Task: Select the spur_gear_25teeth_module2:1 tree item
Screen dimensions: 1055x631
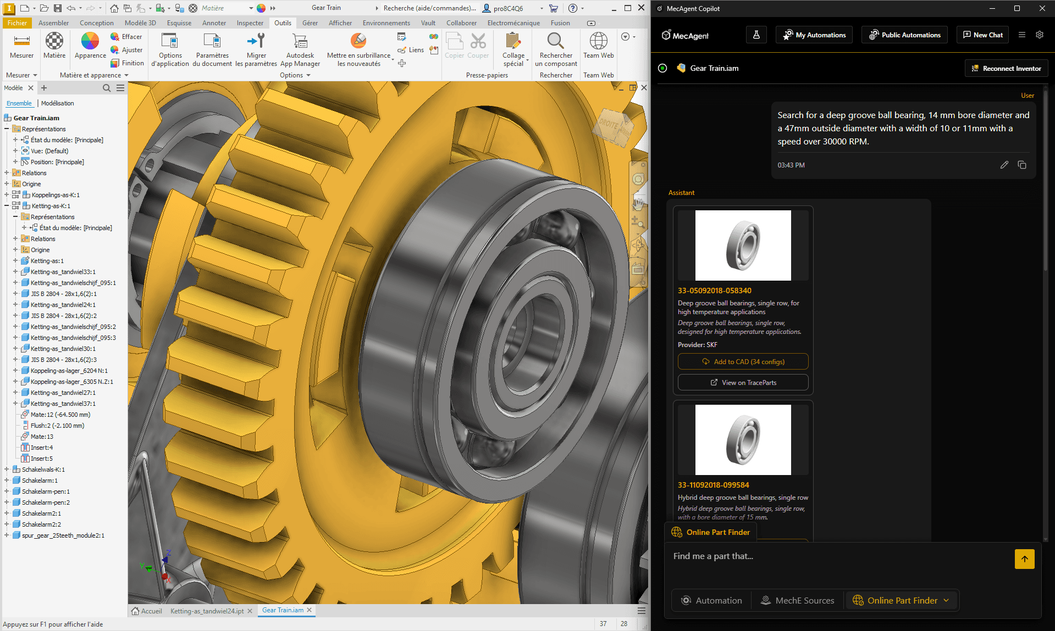Action: click(x=63, y=535)
